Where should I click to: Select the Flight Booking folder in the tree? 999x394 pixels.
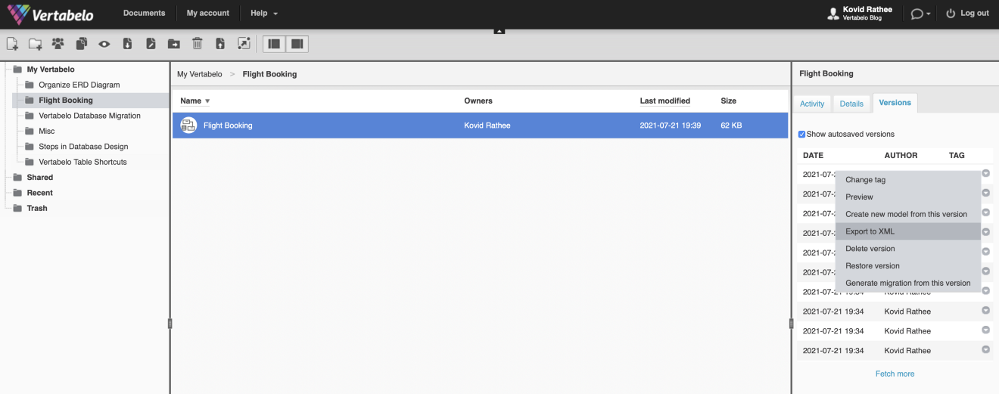click(66, 100)
